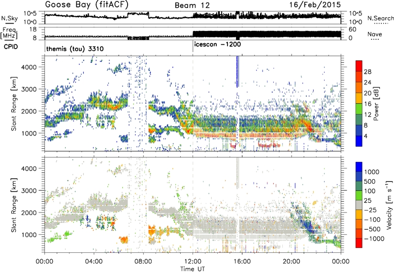The width and height of the screenshot is (394, 272).
Task: Click the 04:00 time tick label
Action: pos(94,262)
